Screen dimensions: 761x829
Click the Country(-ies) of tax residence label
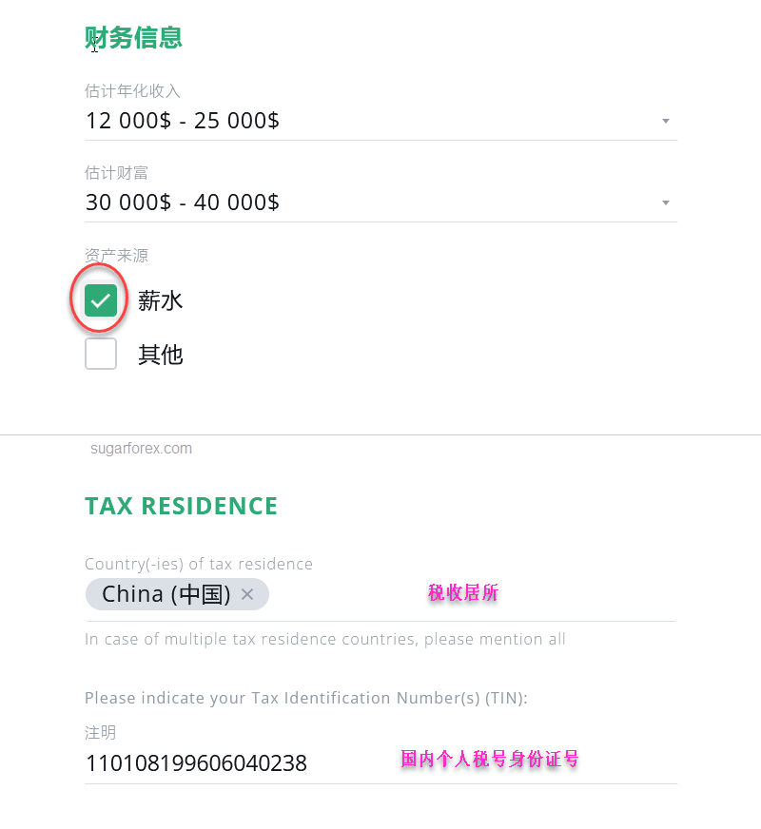coord(199,564)
